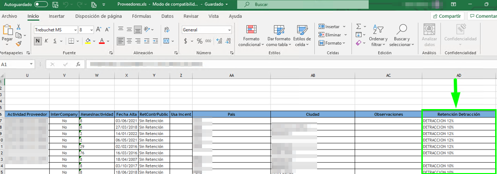497x174 pixels.
Task: Open the Vista tab
Action: click(x=214, y=16)
